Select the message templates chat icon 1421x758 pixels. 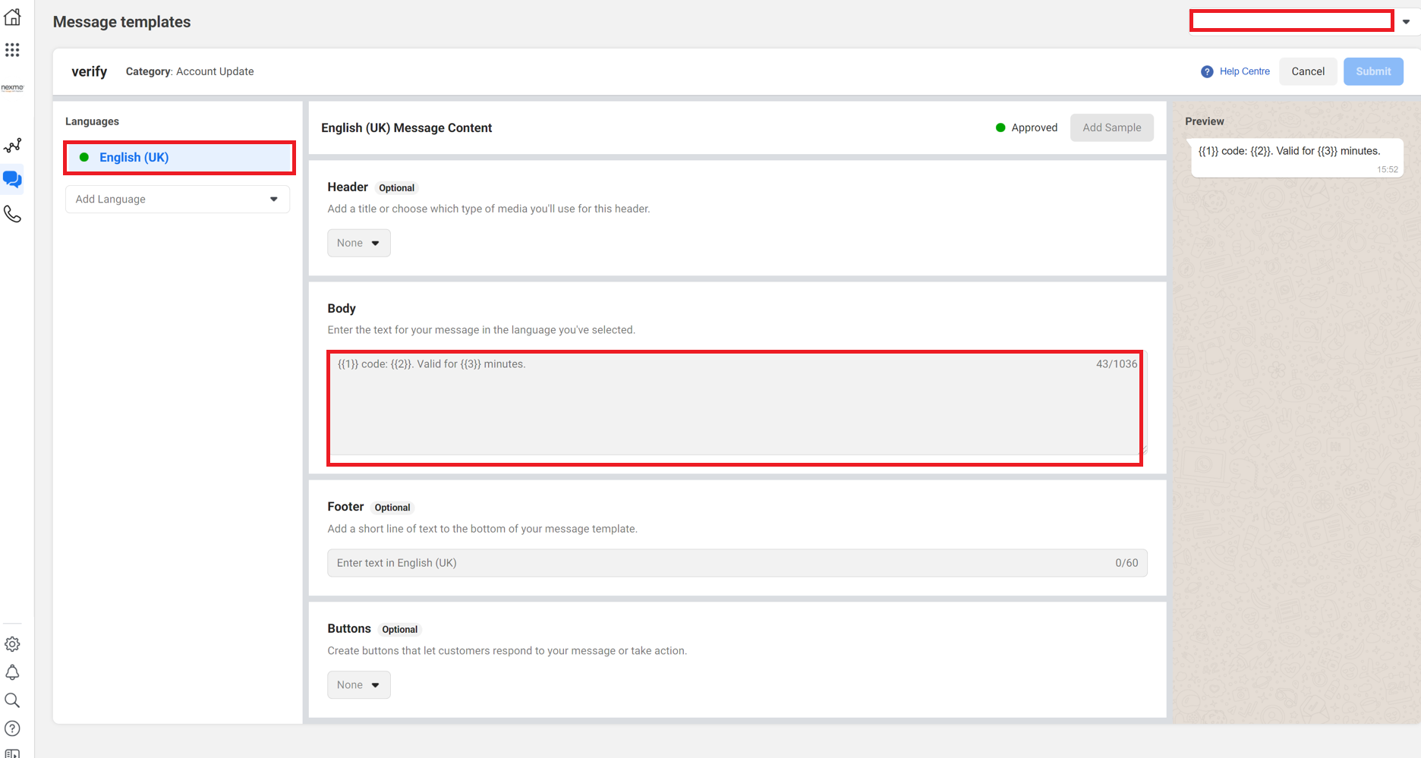pos(13,179)
